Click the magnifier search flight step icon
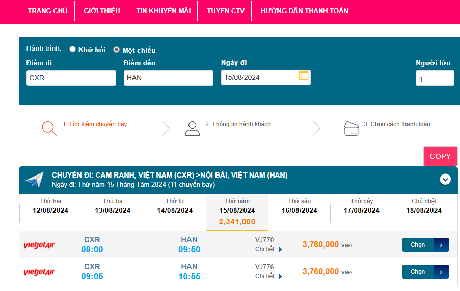Screen dimensions: 460x291 pyautogui.click(x=49, y=128)
